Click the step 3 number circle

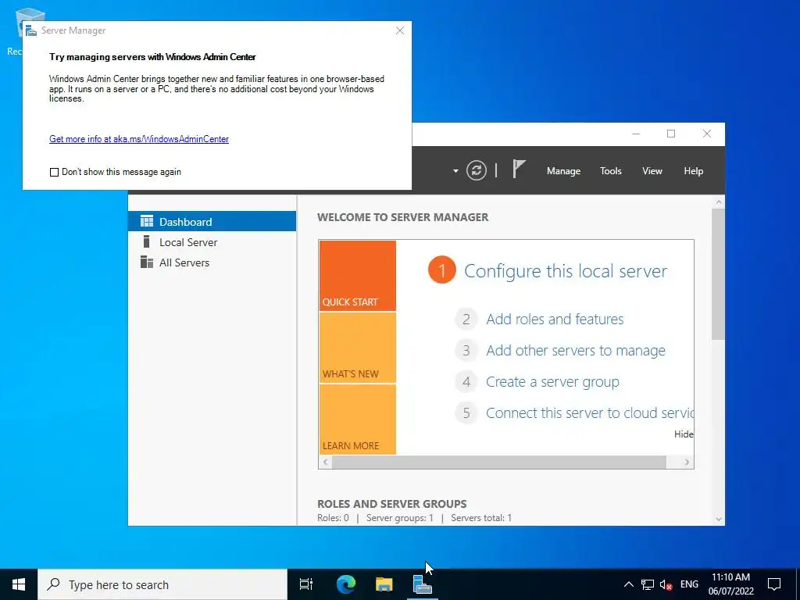tap(466, 351)
